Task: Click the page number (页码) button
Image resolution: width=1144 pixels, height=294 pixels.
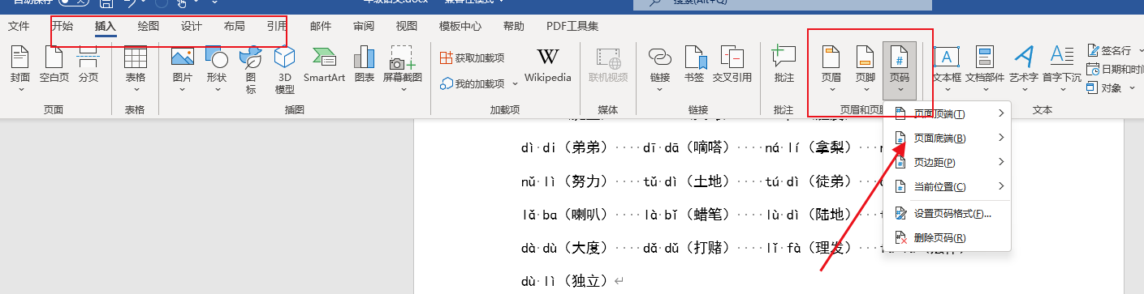Action: click(x=899, y=70)
